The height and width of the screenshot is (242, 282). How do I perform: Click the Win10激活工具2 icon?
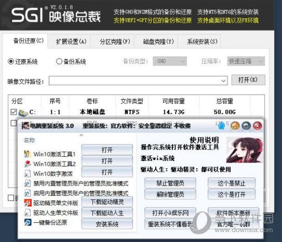point(28,164)
